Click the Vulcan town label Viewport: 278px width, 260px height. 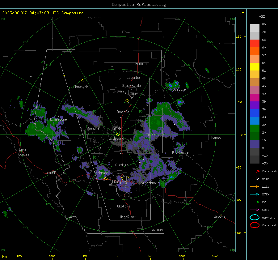pos(157,230)
